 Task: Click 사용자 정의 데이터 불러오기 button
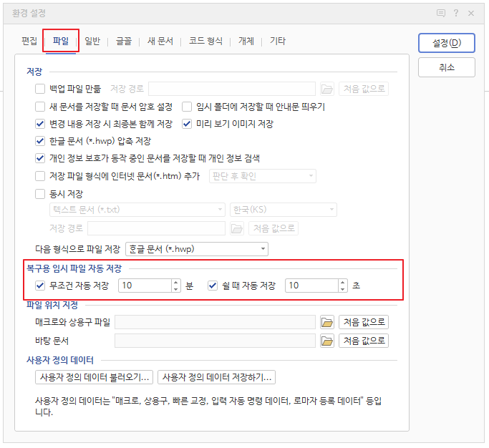coord(95,377)
